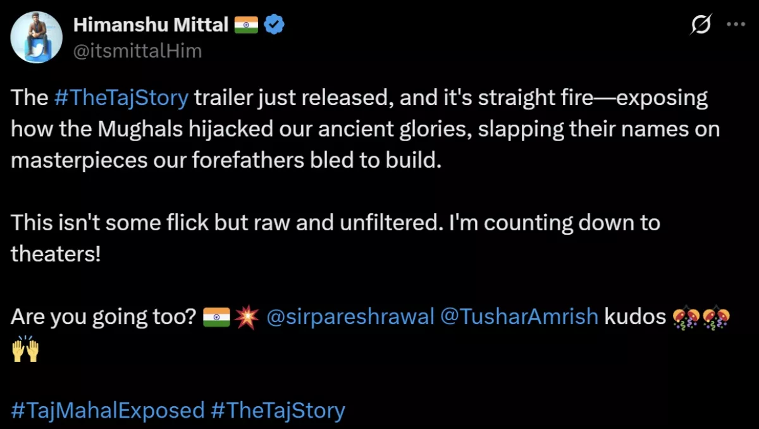Open the #TheTajStory hashtag in the first line
Viewport: 759px width, 429px height.
[x=121, y=98]
